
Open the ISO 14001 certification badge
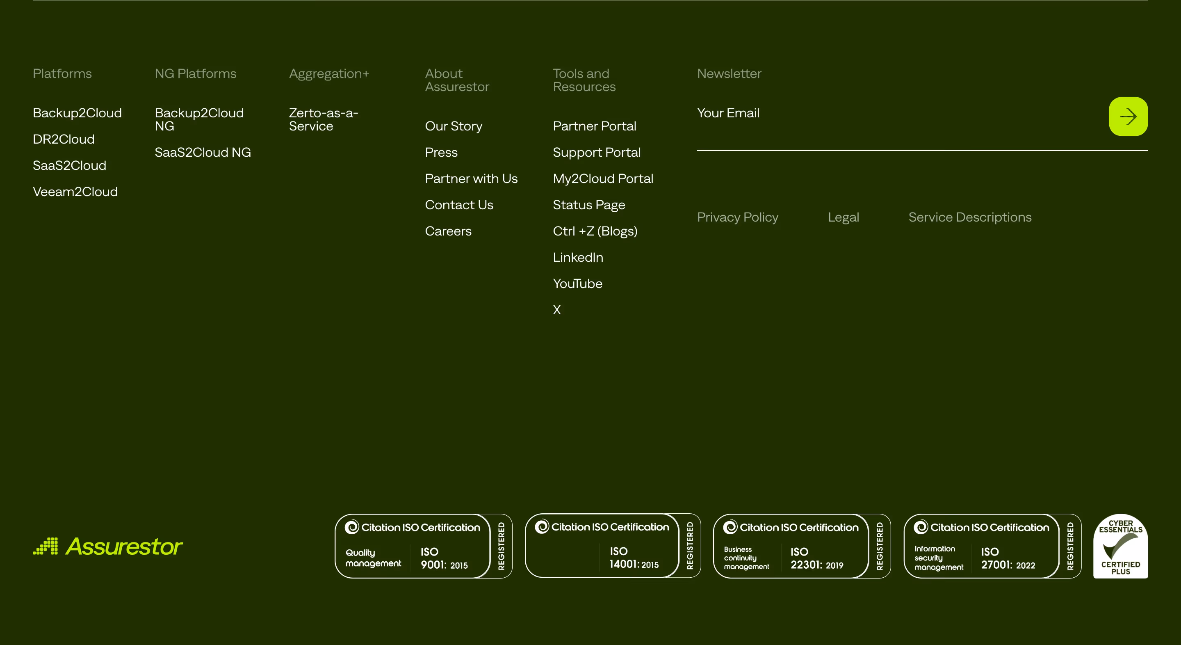click(x=613, y=545)
